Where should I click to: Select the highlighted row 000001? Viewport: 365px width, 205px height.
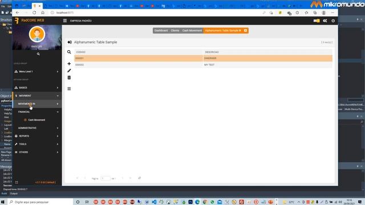203,58
